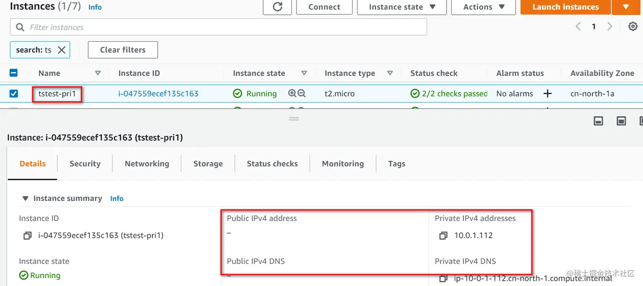
Task: Click the No alarms cell
Action: pyautogui.click(x=515, y=94)
